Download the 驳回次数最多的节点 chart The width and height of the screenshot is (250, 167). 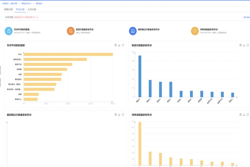point(244,45)
